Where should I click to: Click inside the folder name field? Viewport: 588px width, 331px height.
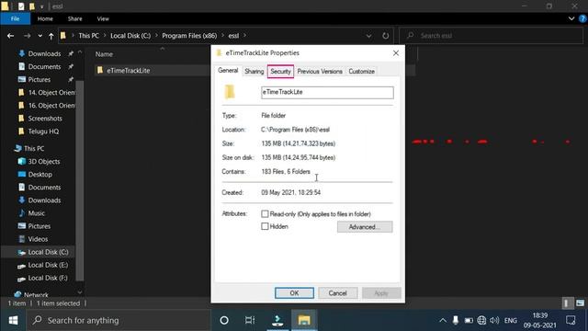pyautogui.click(x=327, y=92)
